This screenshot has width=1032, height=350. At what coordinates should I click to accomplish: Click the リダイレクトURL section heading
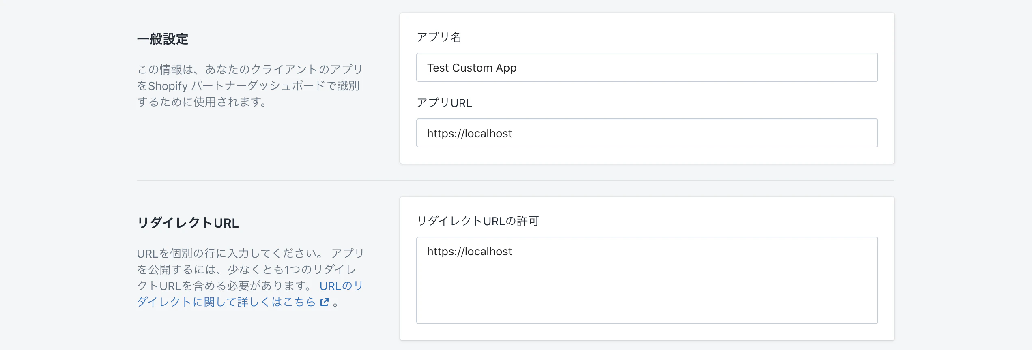coord(188,223)
